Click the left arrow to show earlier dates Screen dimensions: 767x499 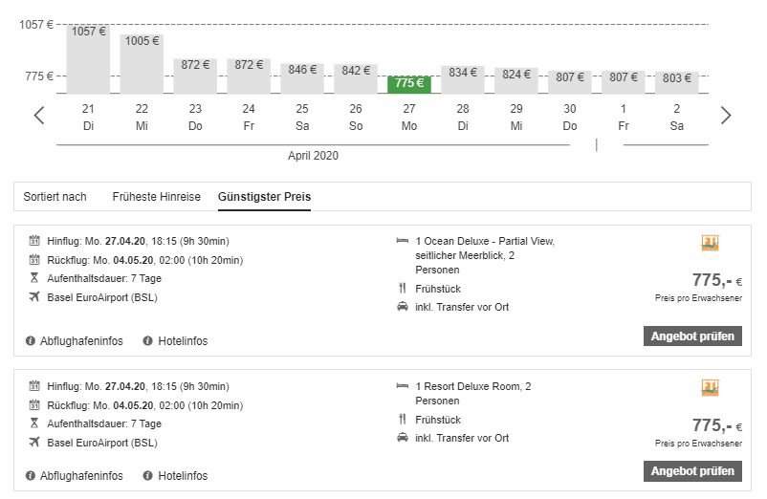(39, 116)
